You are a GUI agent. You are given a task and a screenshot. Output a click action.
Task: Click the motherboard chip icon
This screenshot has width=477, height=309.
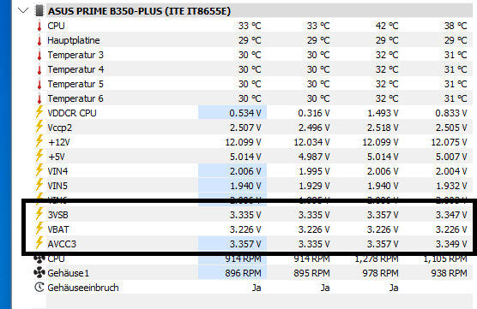tap(39, 10)
